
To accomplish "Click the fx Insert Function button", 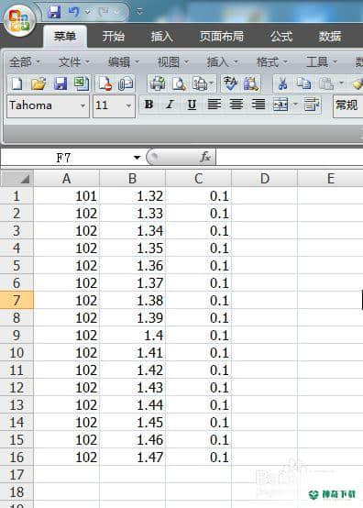I will coord(205,158).
